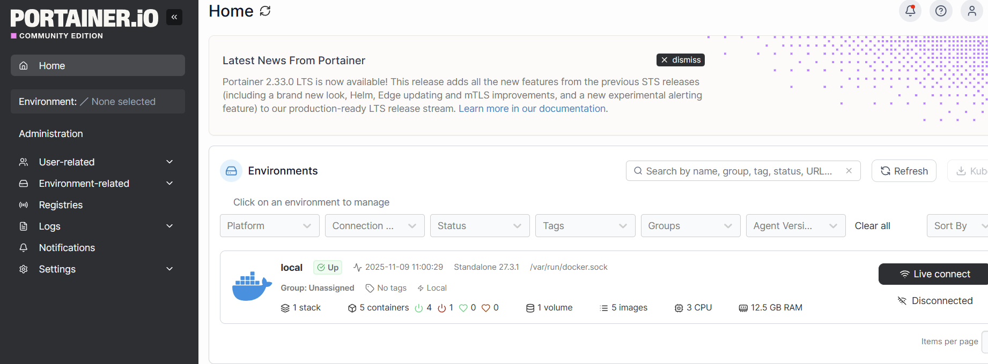This screenshot has width=988, height=364.
Task: Expand the User-related menu chevron
Action: point(169,162)
